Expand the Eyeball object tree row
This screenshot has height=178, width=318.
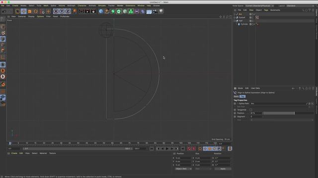tap(235, 18)
